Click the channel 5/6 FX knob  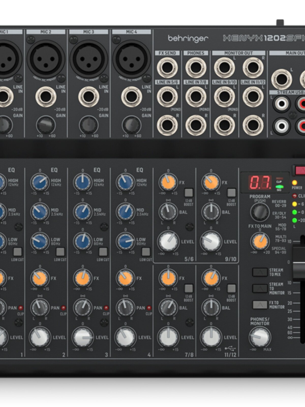pos(168,183)
